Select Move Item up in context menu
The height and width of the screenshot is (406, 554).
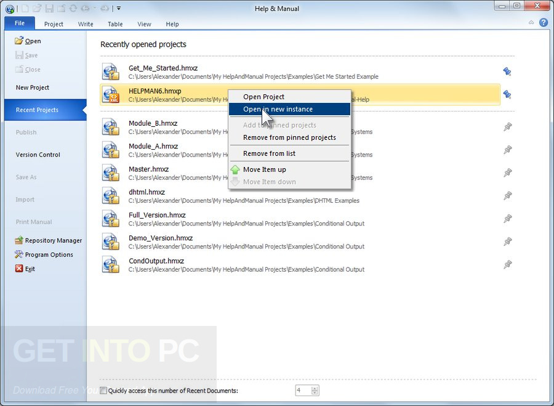[x=289, y=169]
